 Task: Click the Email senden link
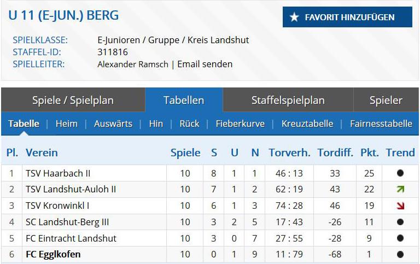tap(205, 64)
